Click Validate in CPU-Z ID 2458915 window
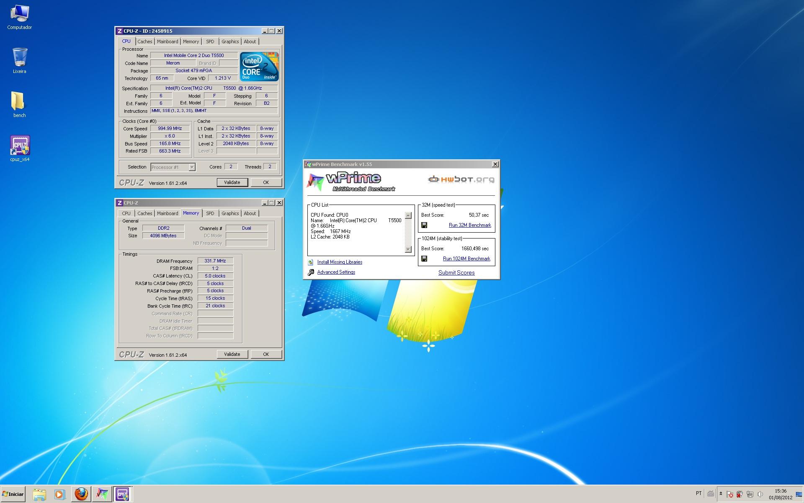 click(x=232, y=182)
